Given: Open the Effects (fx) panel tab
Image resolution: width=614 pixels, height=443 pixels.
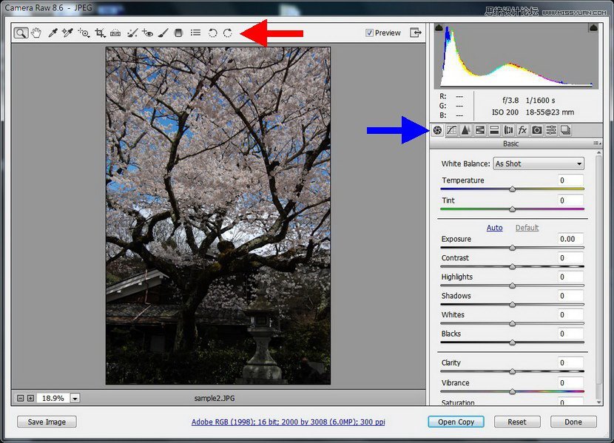Looking at the screenshot, I should coord(522,130).
